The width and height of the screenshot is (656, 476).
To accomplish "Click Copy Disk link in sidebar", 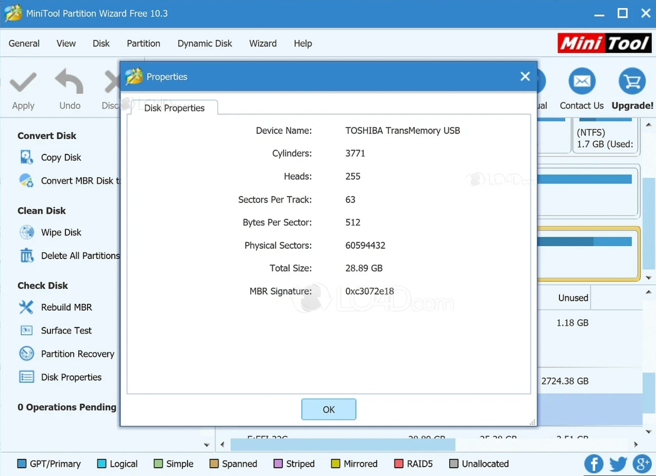I will pyautogui.click(x=61, y=157).
